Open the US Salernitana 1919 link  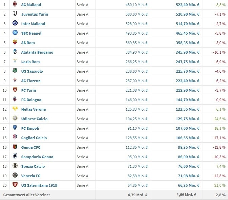tap(39, 185)
